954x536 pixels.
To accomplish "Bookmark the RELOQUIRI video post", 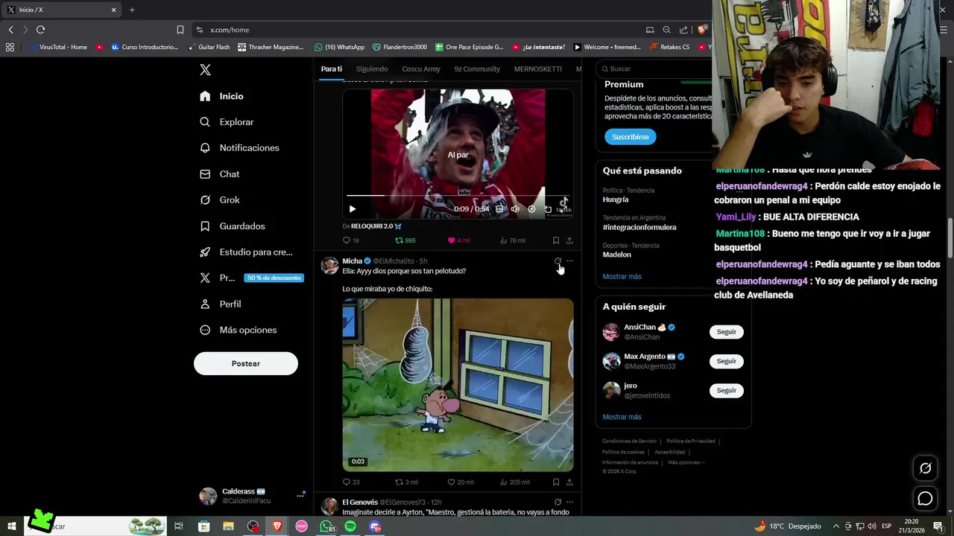I will tap(556, 240).
